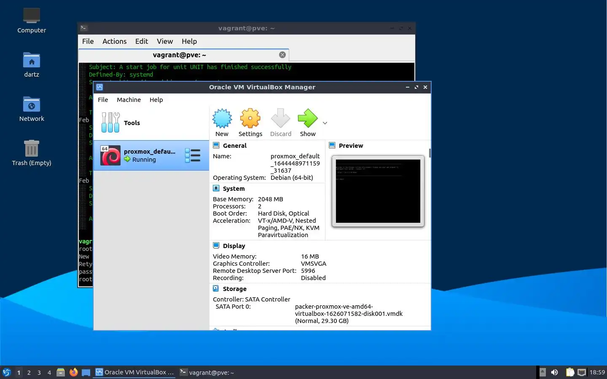This screenshot has width=607, height=379.
Task: Select the Tools item in sidebar
Action: point(151,123)
